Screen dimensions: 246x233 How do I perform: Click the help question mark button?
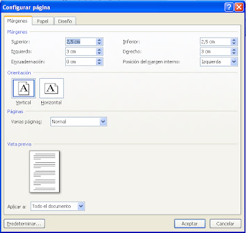(x=229, y=7)
